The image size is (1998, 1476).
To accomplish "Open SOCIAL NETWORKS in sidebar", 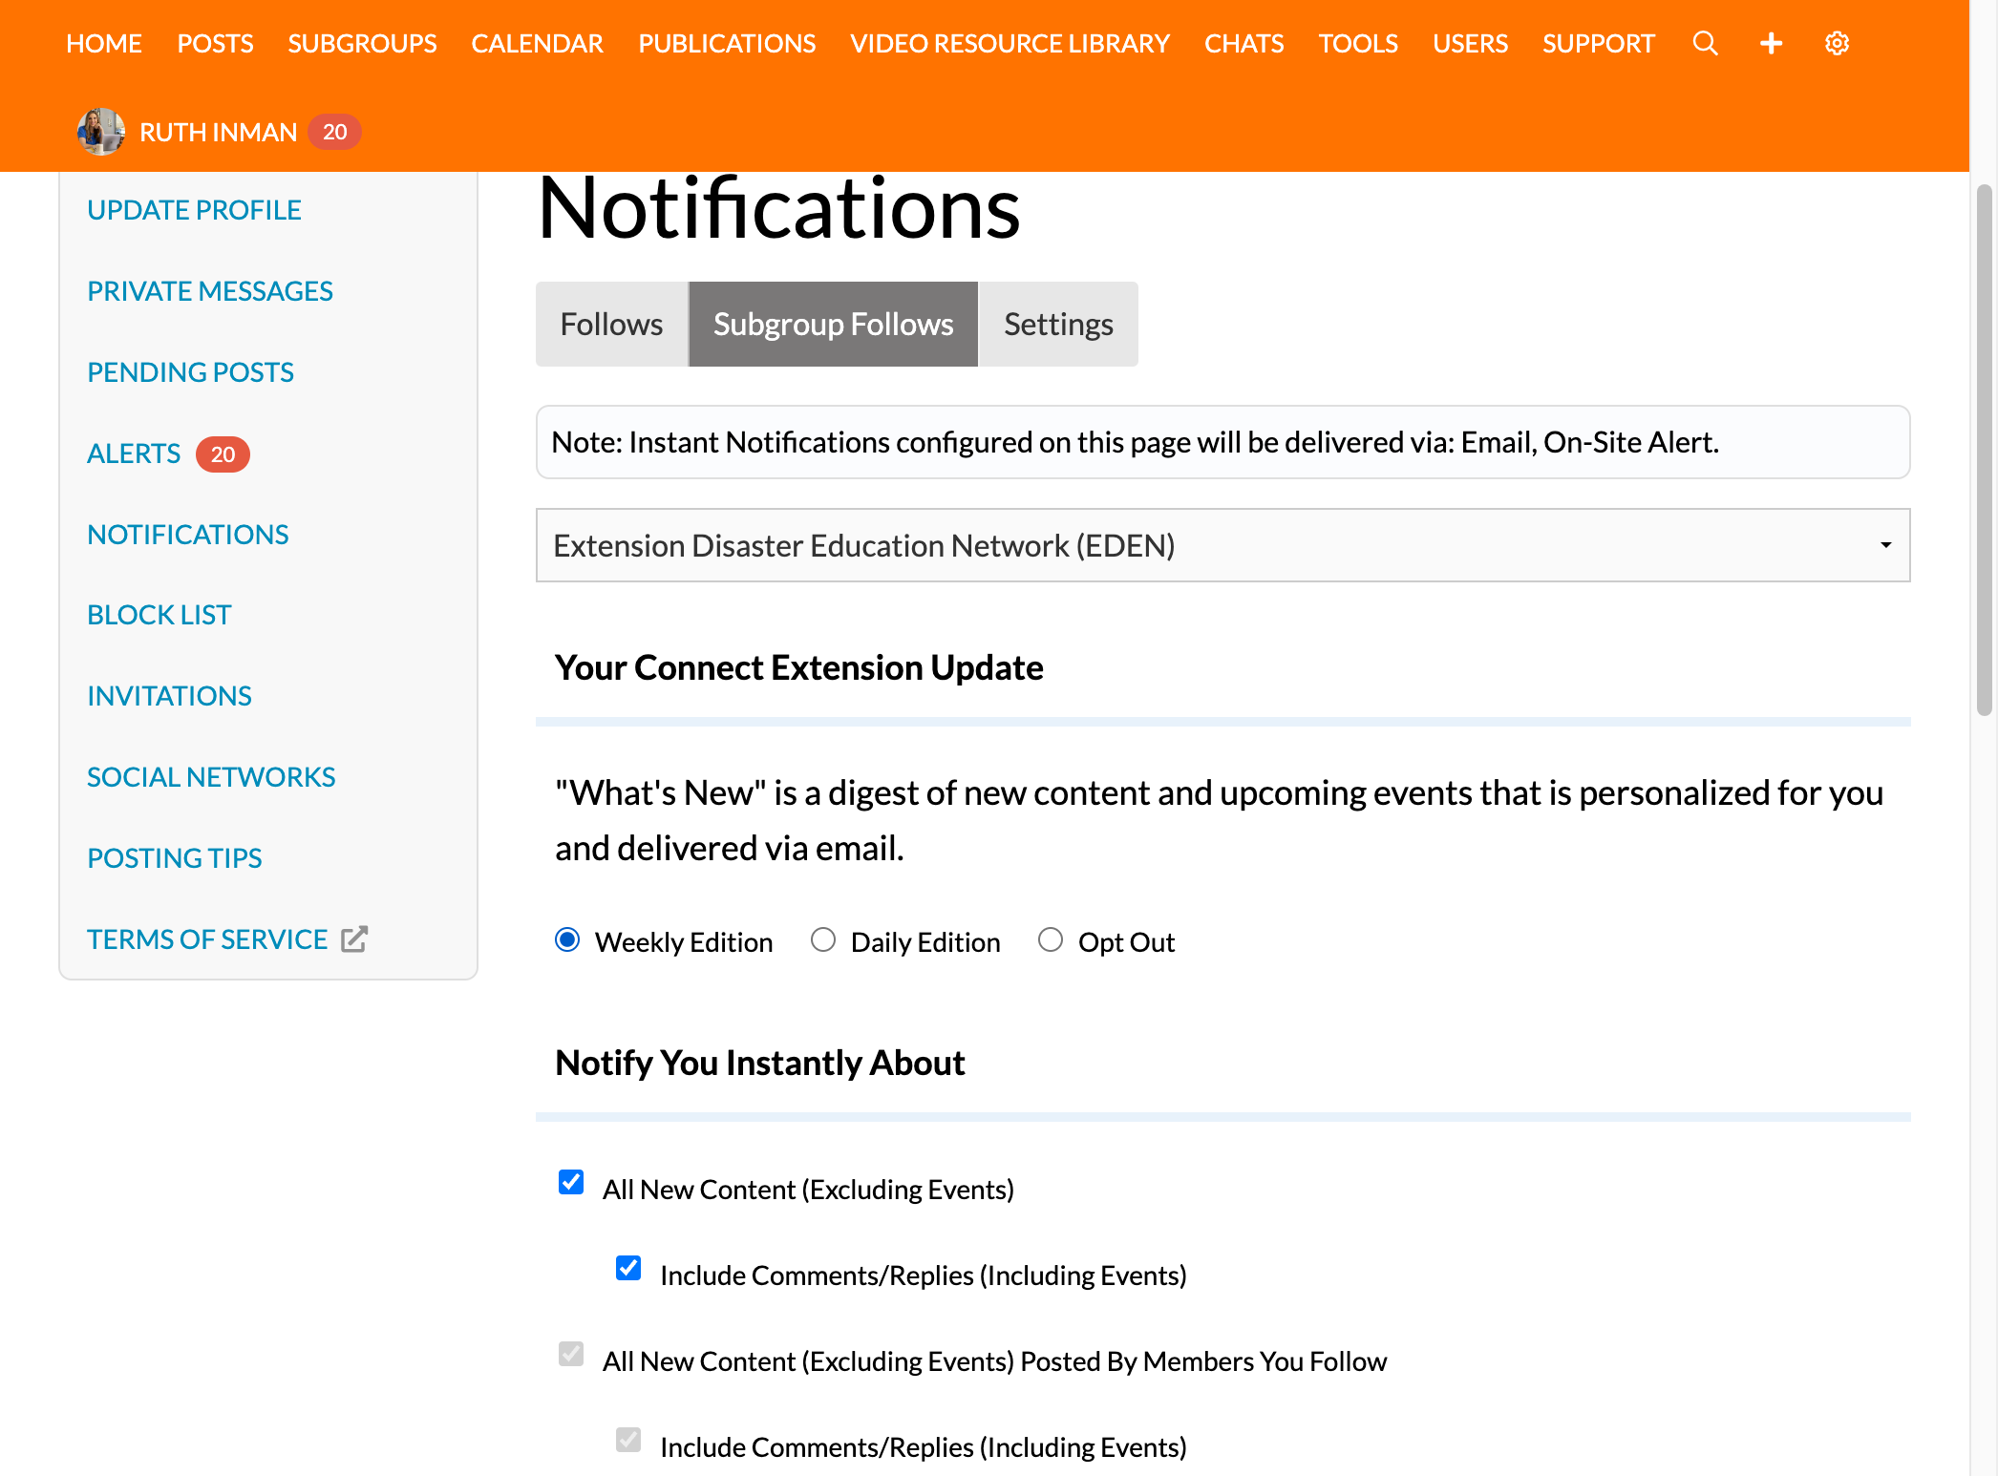I will pyautogui.click(x=211, y=777).
